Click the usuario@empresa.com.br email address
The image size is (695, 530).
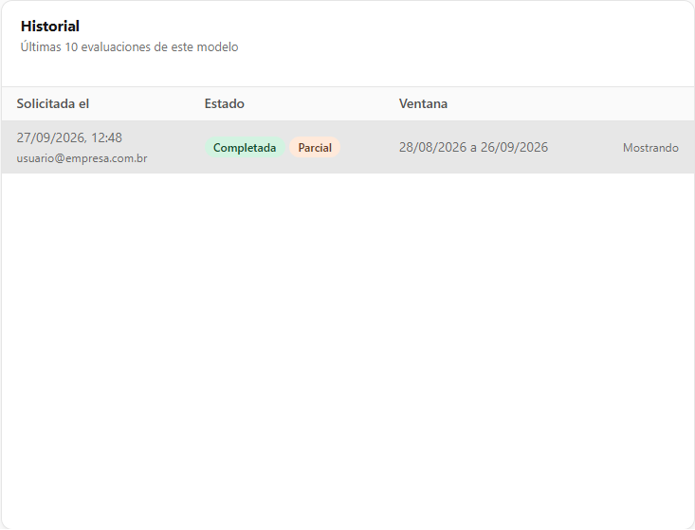pyautogui.click(x=82, y=158)
